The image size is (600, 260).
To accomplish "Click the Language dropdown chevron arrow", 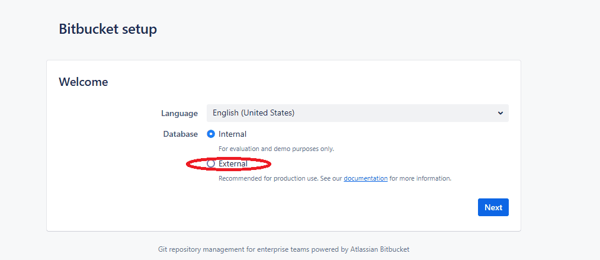I will click(x=500, y=113).
